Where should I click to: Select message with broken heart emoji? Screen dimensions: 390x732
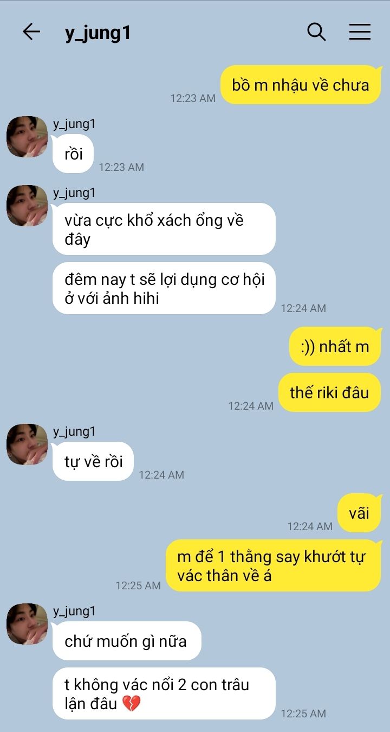(164, 693)
